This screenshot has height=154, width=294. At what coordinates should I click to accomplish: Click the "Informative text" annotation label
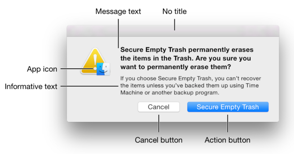coord(31,86)
